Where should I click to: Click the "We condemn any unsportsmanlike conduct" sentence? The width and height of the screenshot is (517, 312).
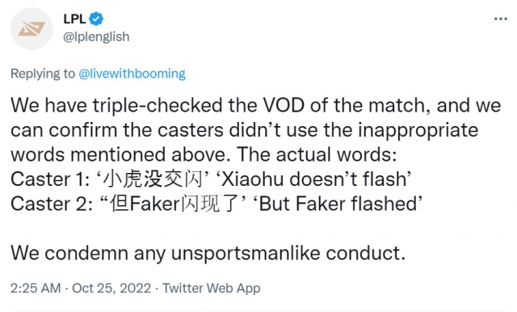point(208,254)
